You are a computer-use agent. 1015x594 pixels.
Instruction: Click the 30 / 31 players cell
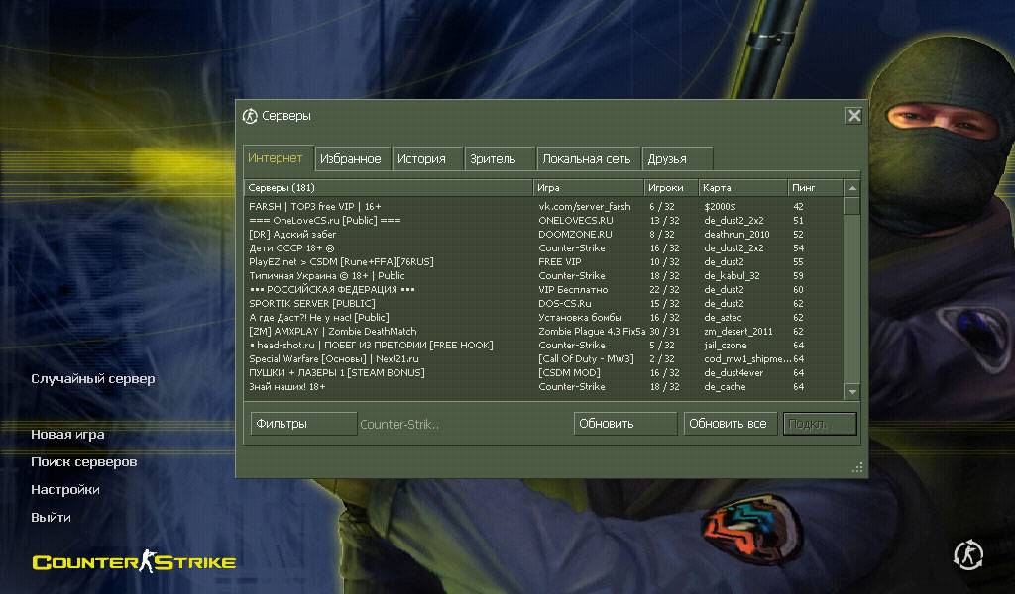tap(665, 332)
